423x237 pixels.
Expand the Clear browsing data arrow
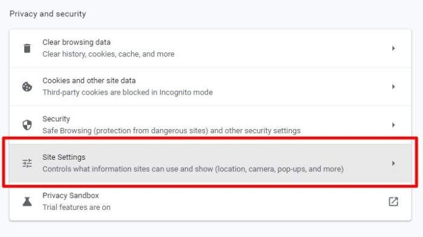[x=393, y=48]
